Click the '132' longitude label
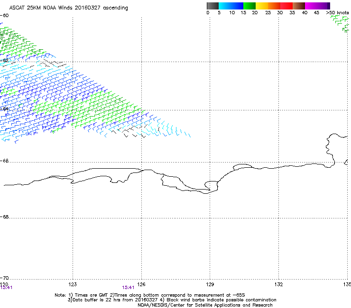Viewport: 351px width, 308px height. [x=279, y=284]
